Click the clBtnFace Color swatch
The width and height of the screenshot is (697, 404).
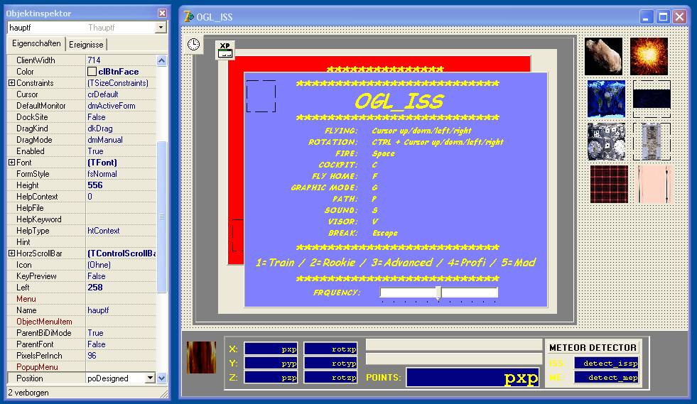coord(92,72)
